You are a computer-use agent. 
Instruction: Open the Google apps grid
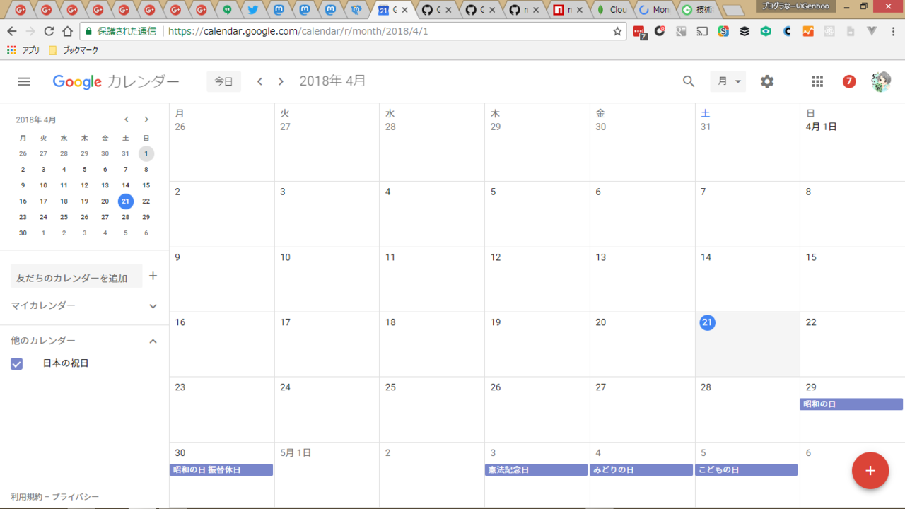[817, 81]
